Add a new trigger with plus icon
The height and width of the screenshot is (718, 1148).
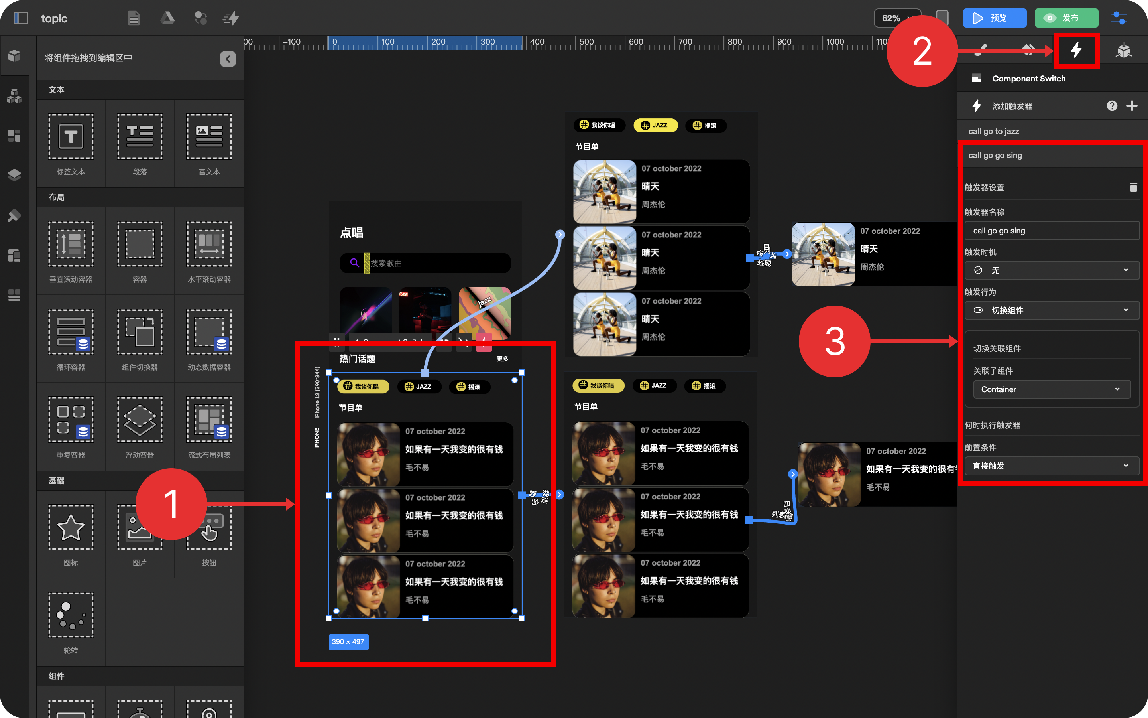(1132, 106)
